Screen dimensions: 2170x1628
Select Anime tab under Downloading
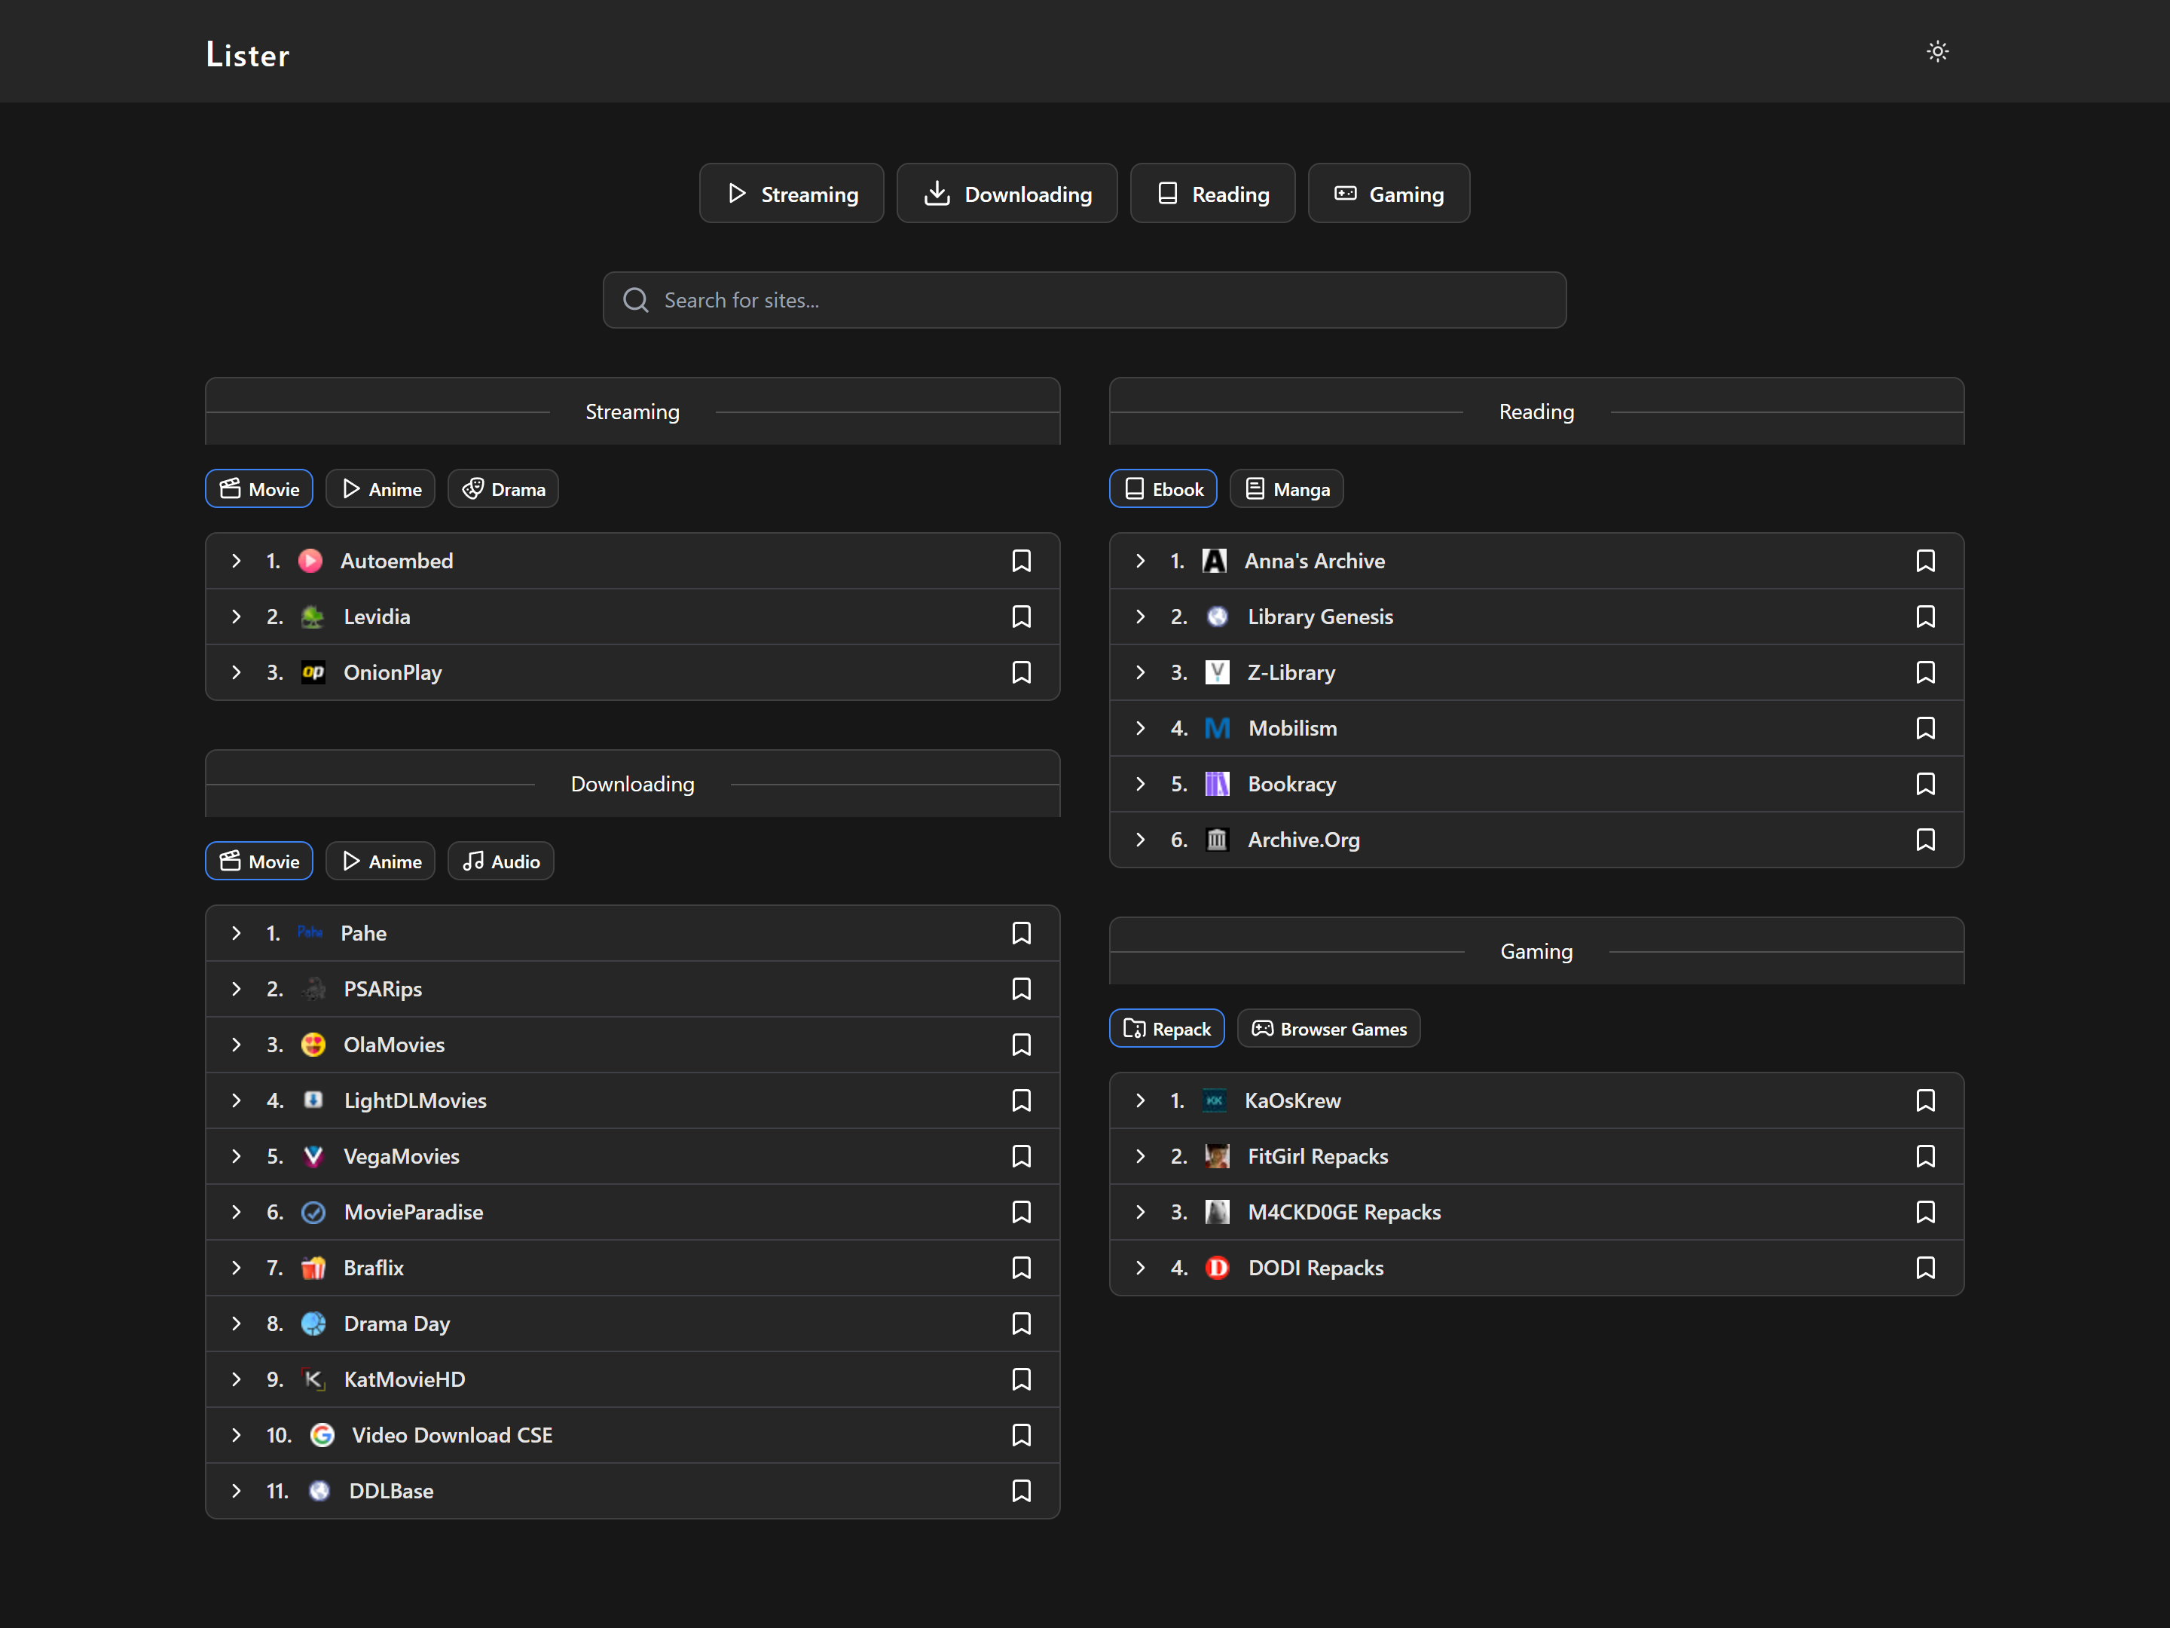coord(381,861)
